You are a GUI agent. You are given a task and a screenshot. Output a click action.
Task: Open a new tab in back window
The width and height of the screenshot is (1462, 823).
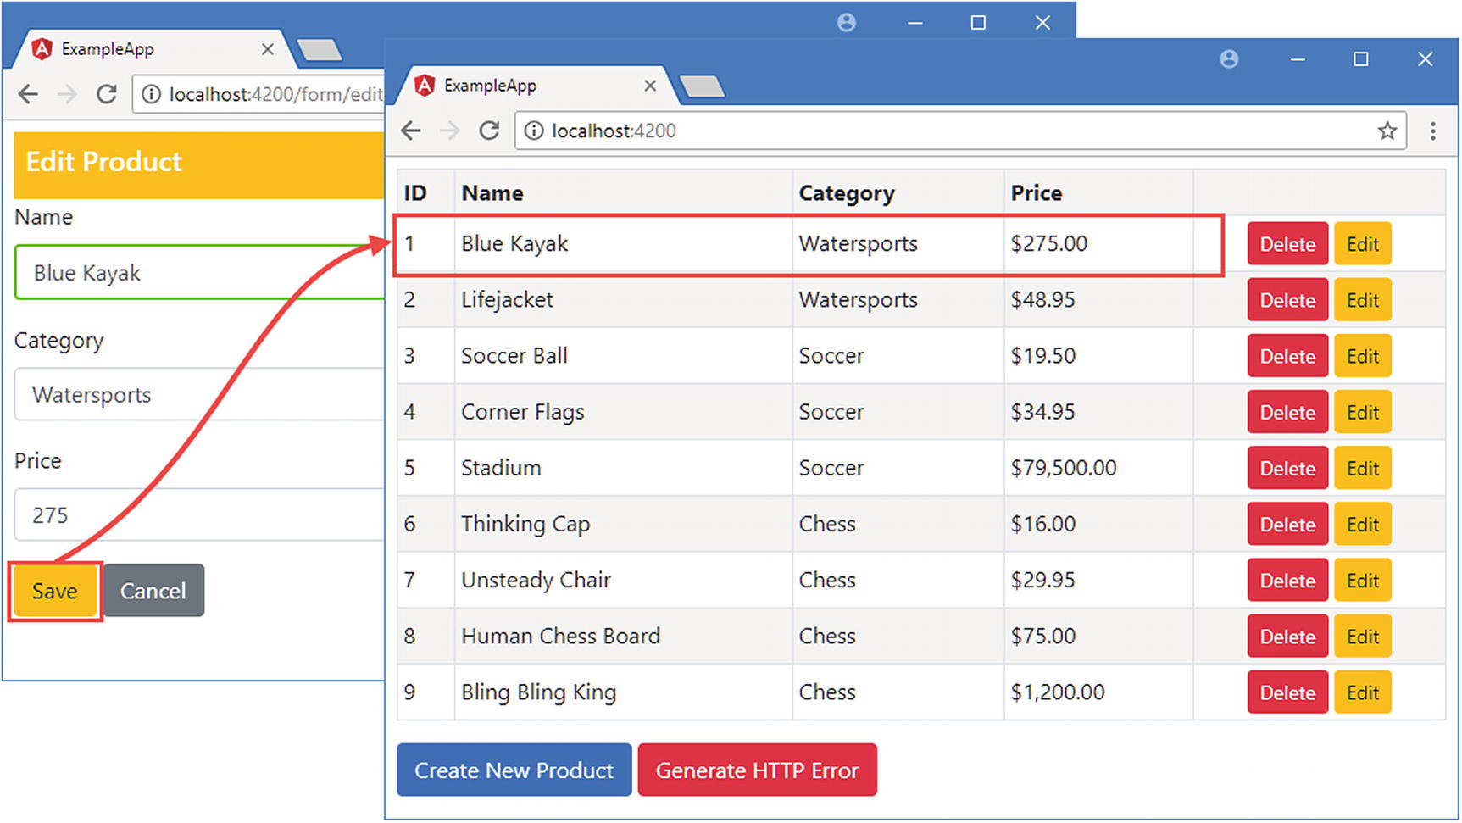click(320, 50)
